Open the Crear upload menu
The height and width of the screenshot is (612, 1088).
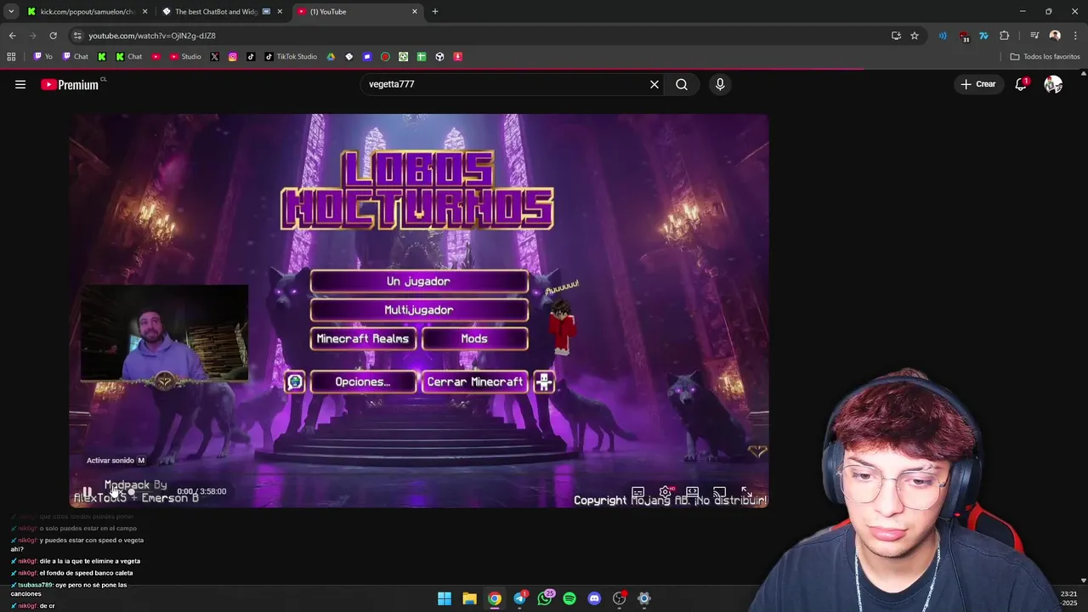(978, 84)
